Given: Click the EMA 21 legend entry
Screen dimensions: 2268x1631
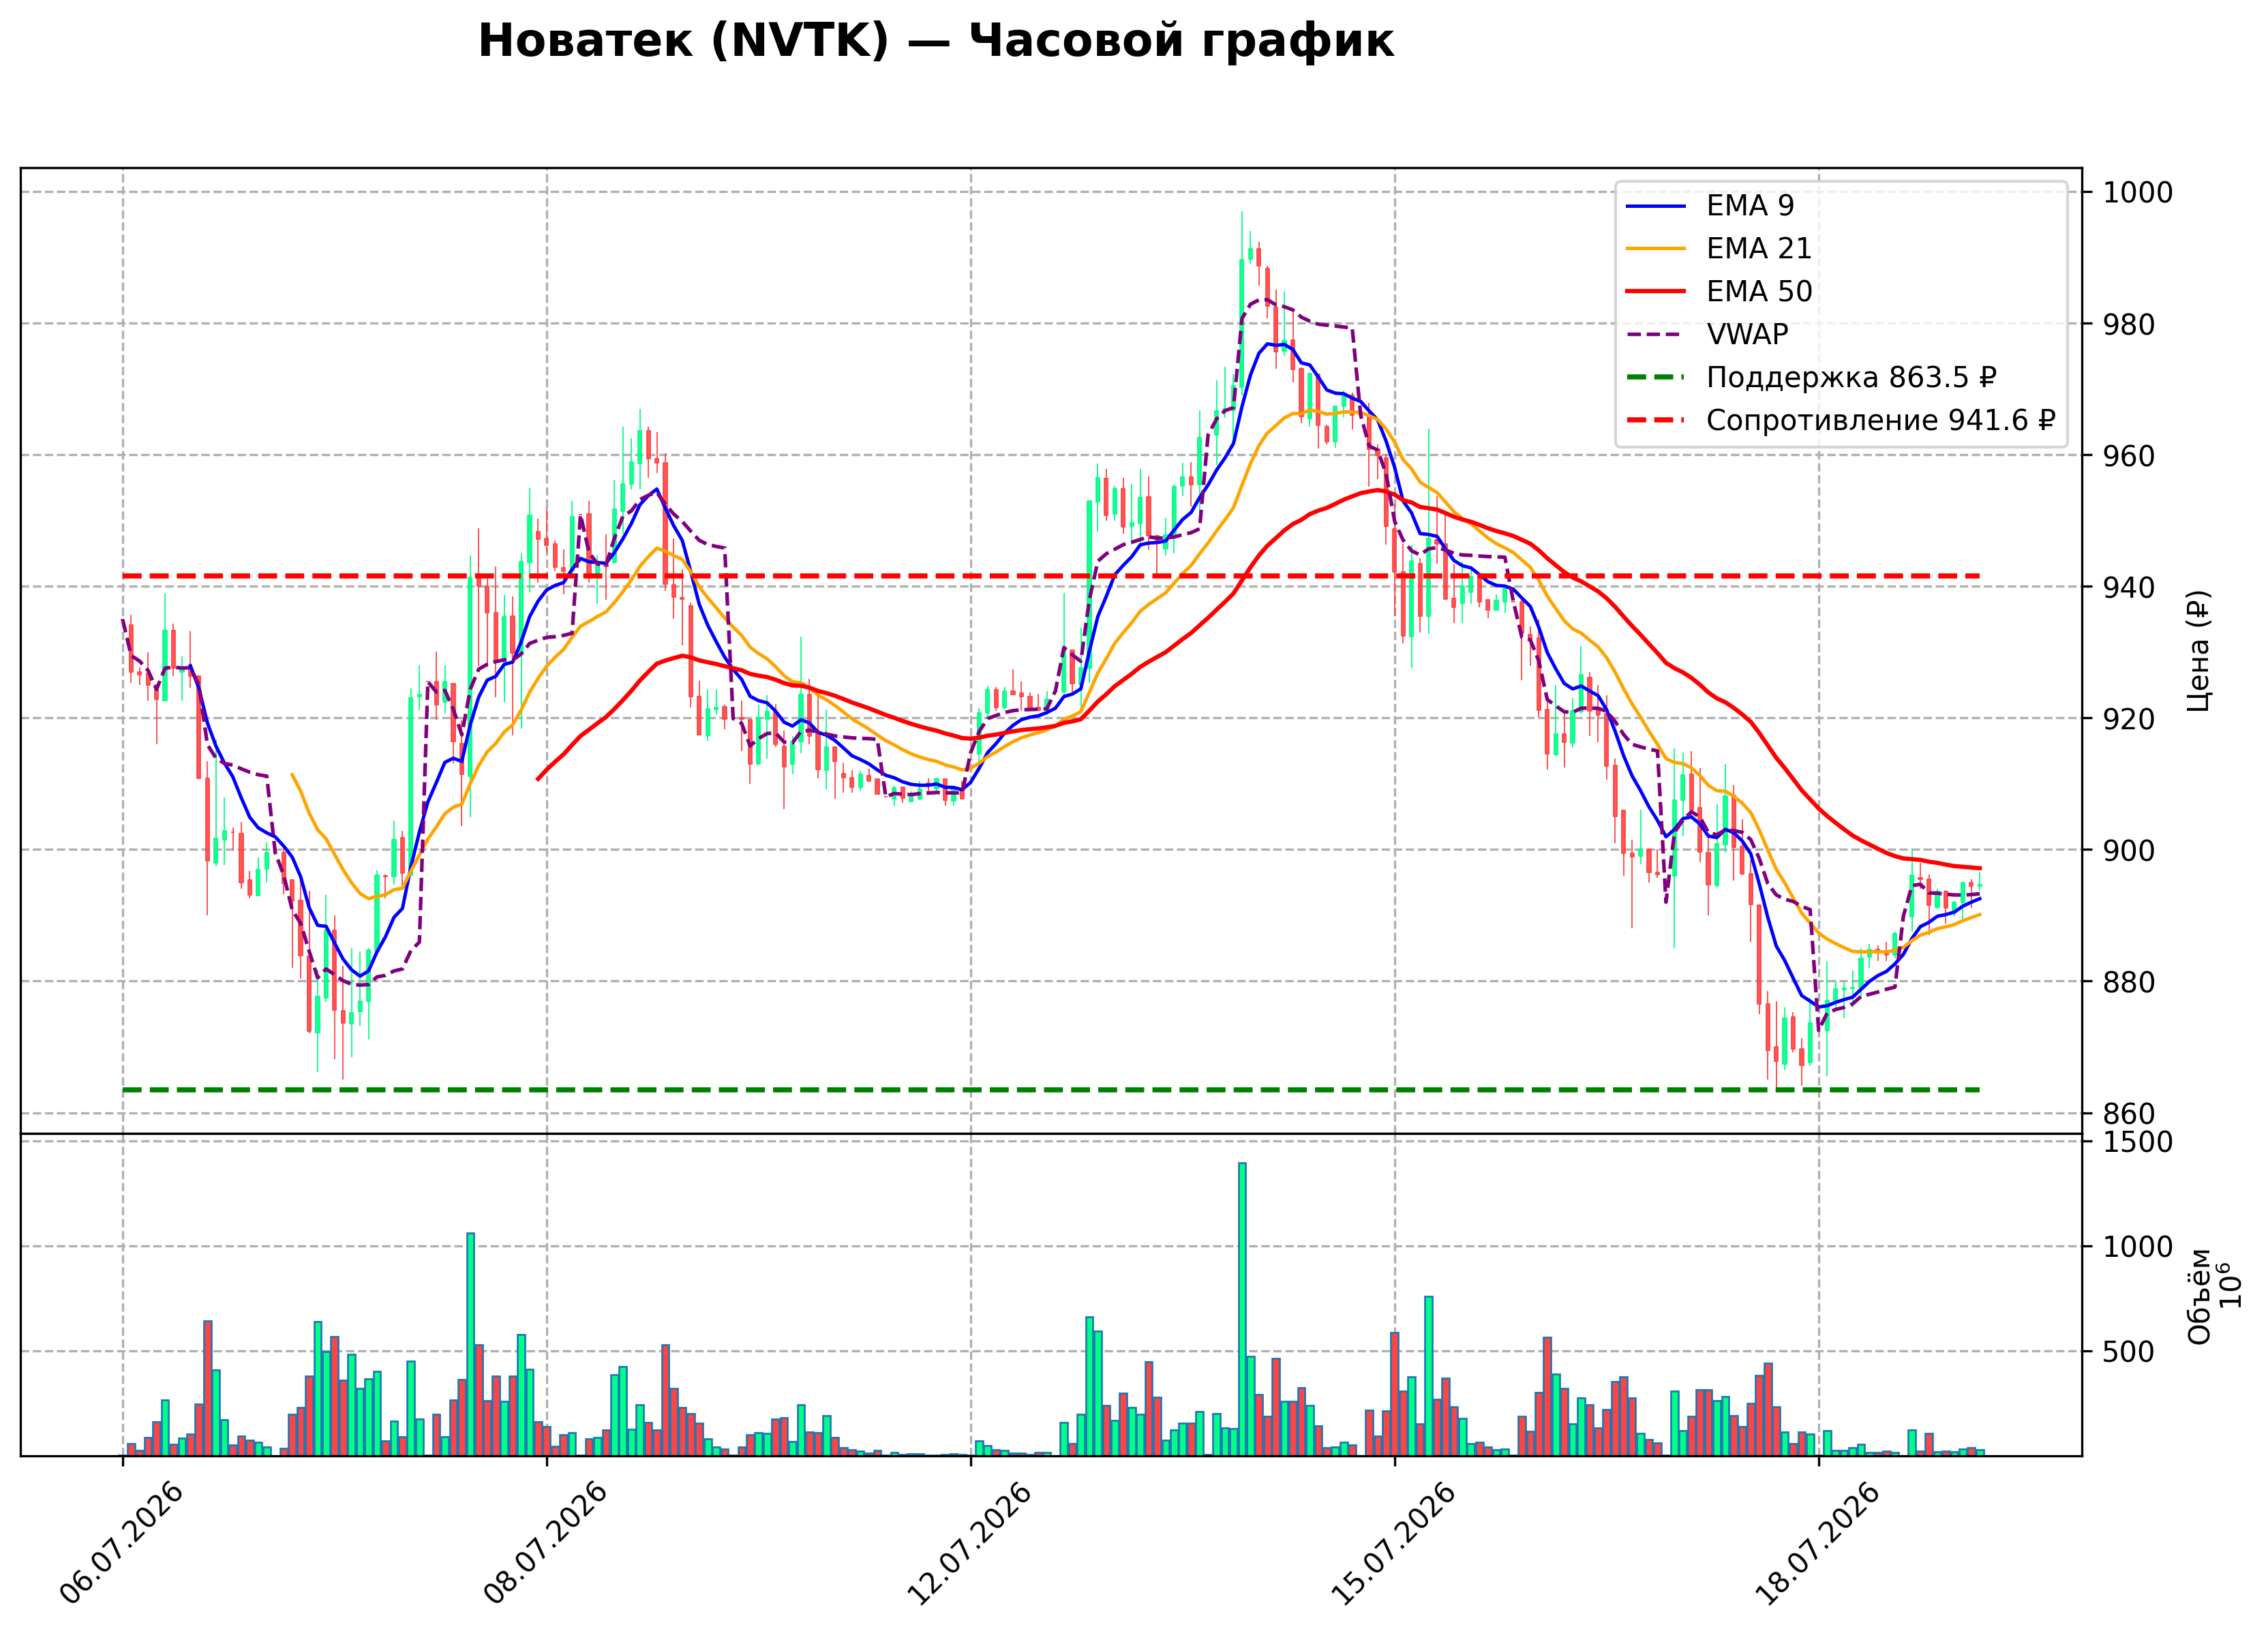Looking at the screenshot, I should tap(1719, 249).
